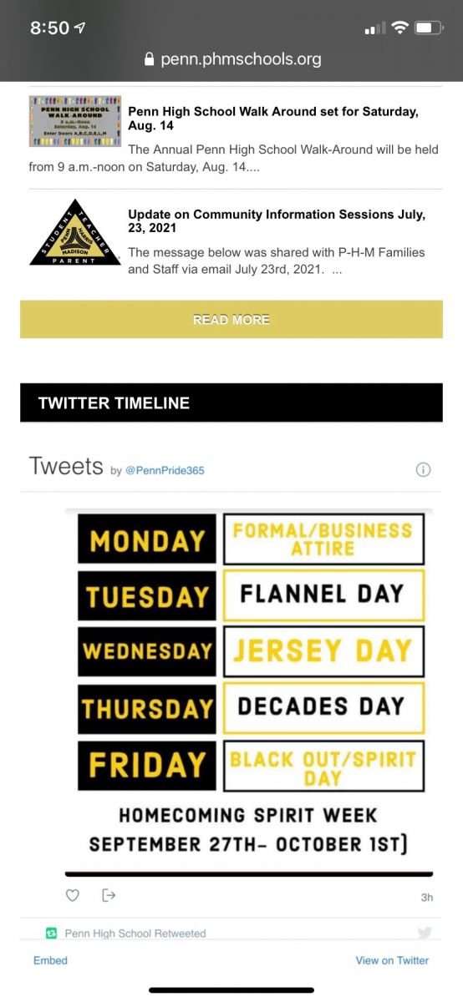Tap the Twitter bird logo
This screenshot has width=463, height=1002.
click(425, 933)
